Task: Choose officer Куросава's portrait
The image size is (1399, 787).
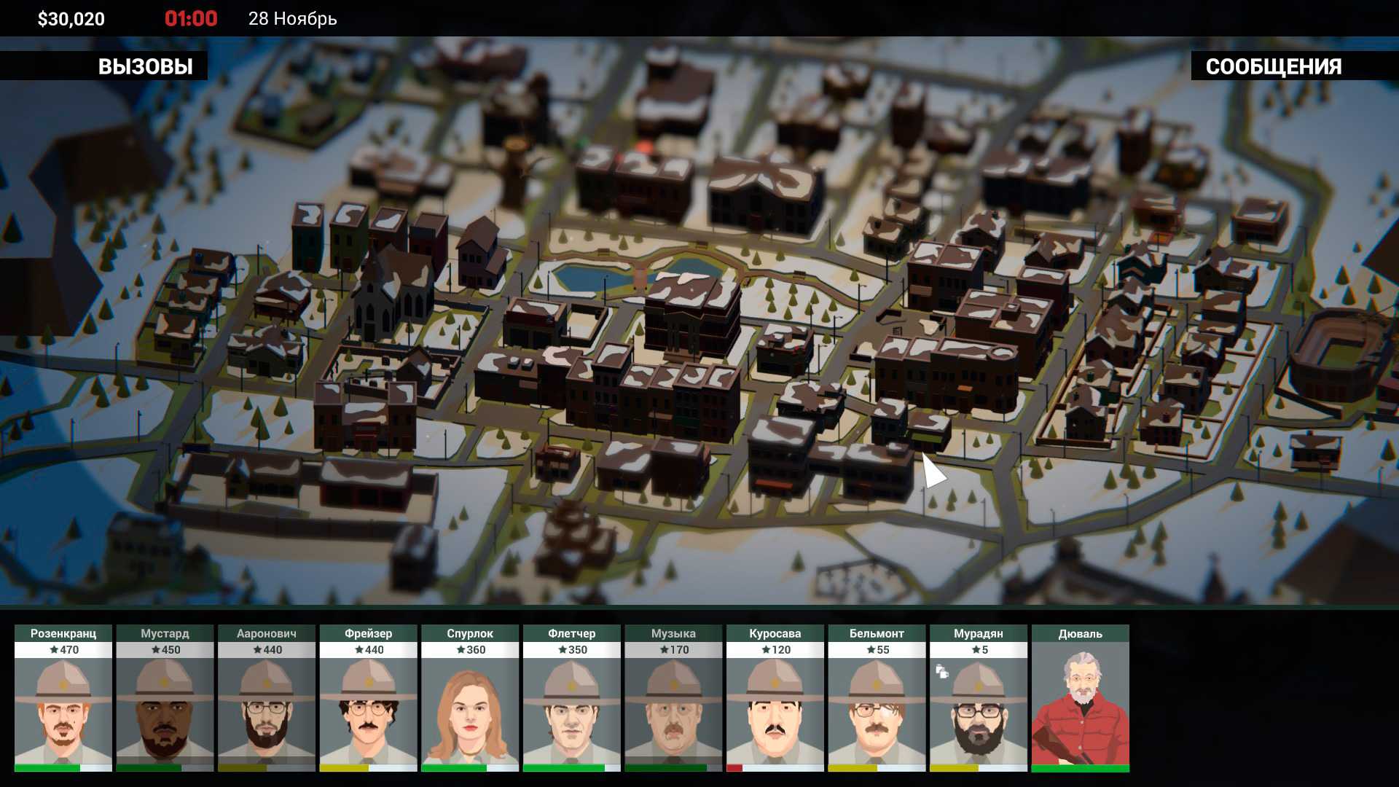Action: (x=775, y=710)
